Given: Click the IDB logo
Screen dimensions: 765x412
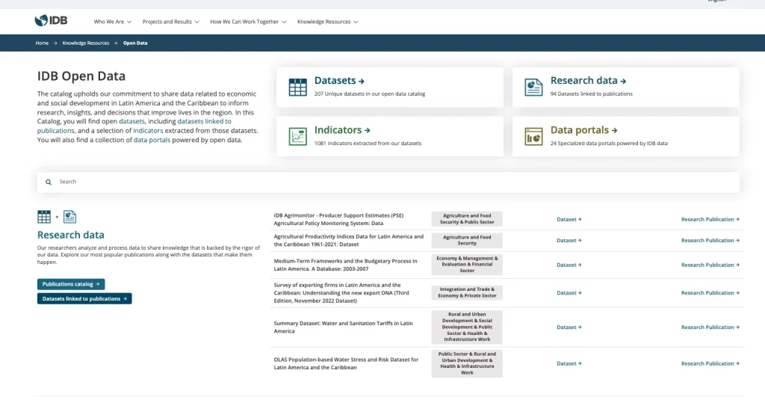Looking at the screenshot, I should [x=51, y=20].
